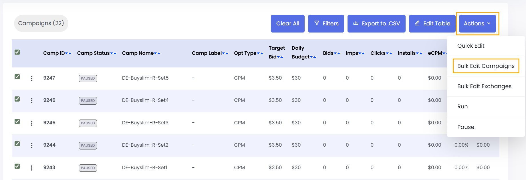Select Bulk Edit Campaigns from menu
Image resolution: width=526 pixels, height=180 pixels.
click(x=486, y=66)
